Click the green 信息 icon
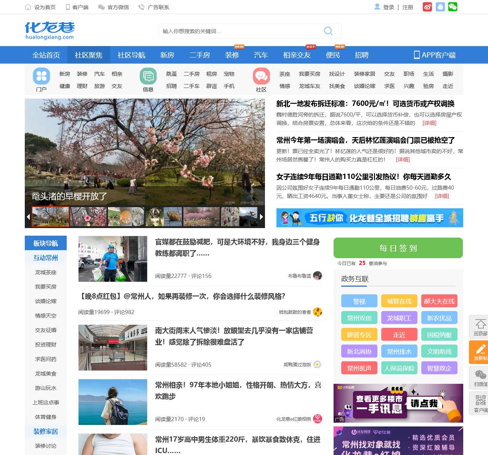 tap(148, 76)
